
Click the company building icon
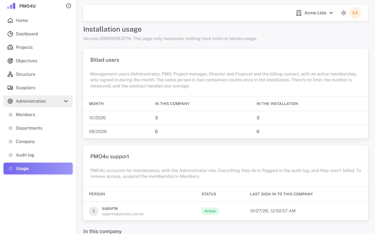tap(299, 13)
